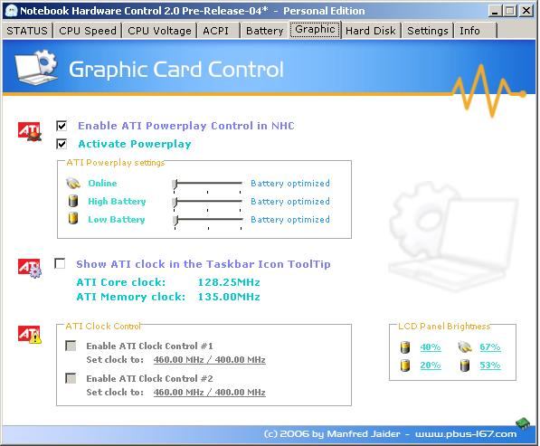Screen dimensions: 540x446
Task: Click the battery icon beside 20% brightness
Action: point(405,365)
